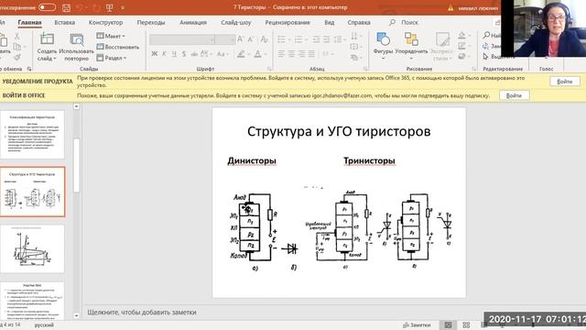Screen dimensions: 586x330
Task: Click the convert to SmartArt icon
Action: [x=354, y=57]
